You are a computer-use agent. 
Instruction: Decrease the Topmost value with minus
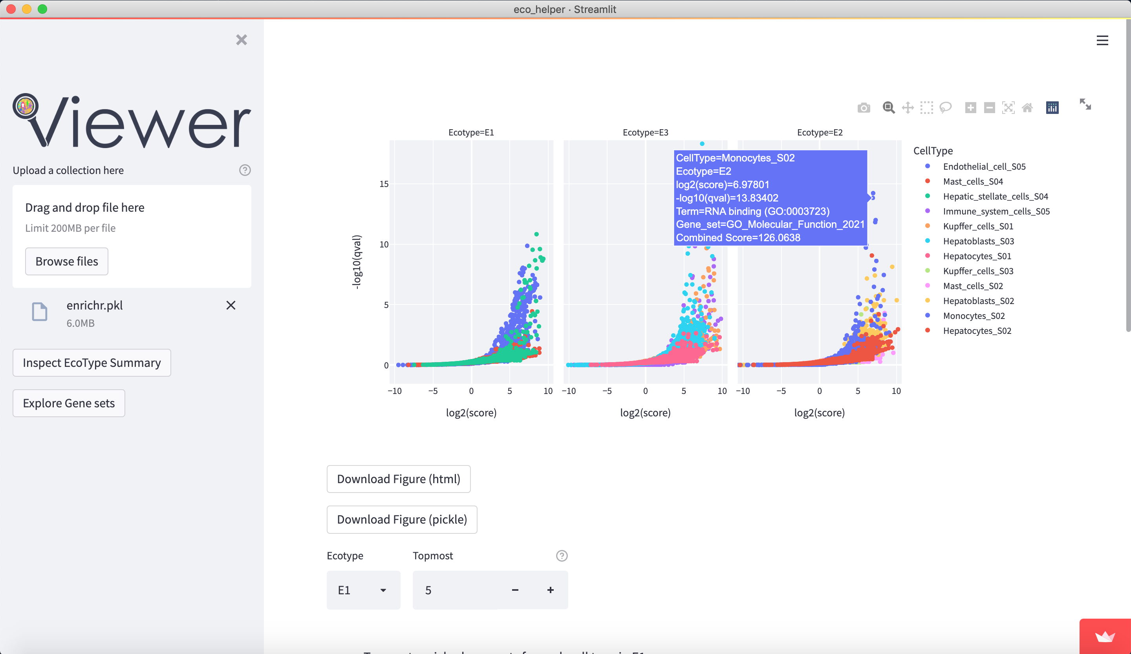(515, 590)
